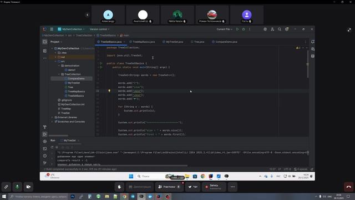Viewport: 355px width, 200px height.
Task: Open the Чат chat button
Action: [x=192, y=187]
